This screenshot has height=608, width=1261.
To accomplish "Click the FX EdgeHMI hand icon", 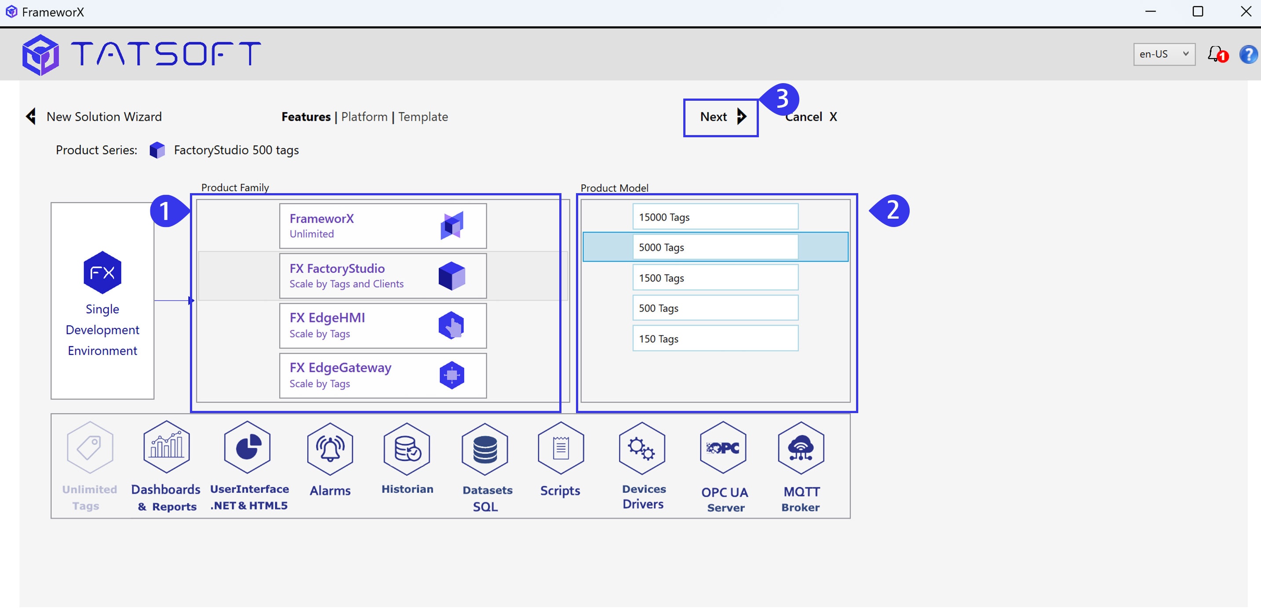I will point(452,325).
